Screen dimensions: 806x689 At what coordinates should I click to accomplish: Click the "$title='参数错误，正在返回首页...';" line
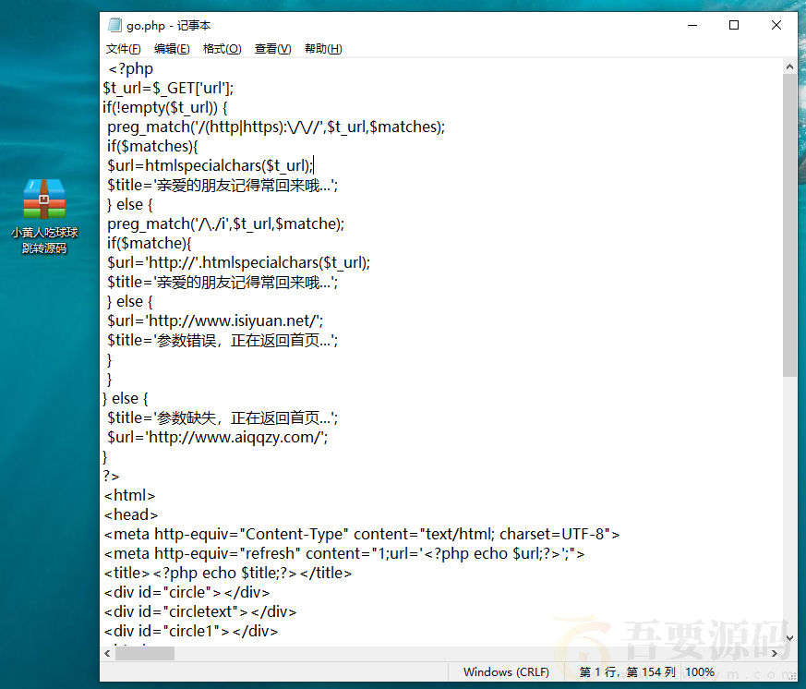(223, 340)
